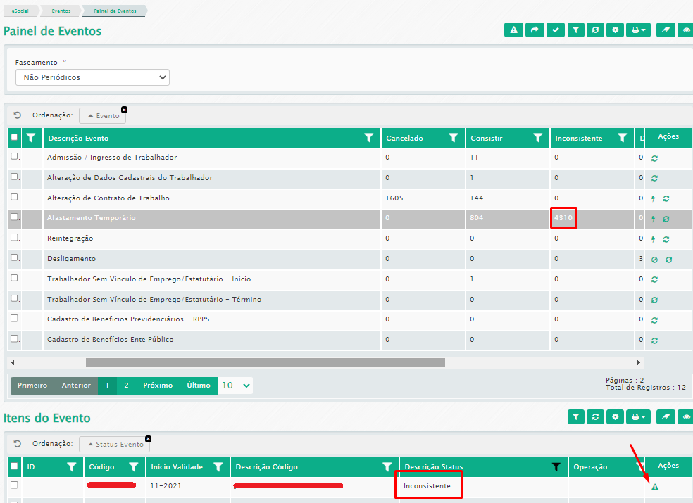Go to the Eventos breadcrumb tab
The height and width of the screenshot is (503, 693).
(62, 11)
